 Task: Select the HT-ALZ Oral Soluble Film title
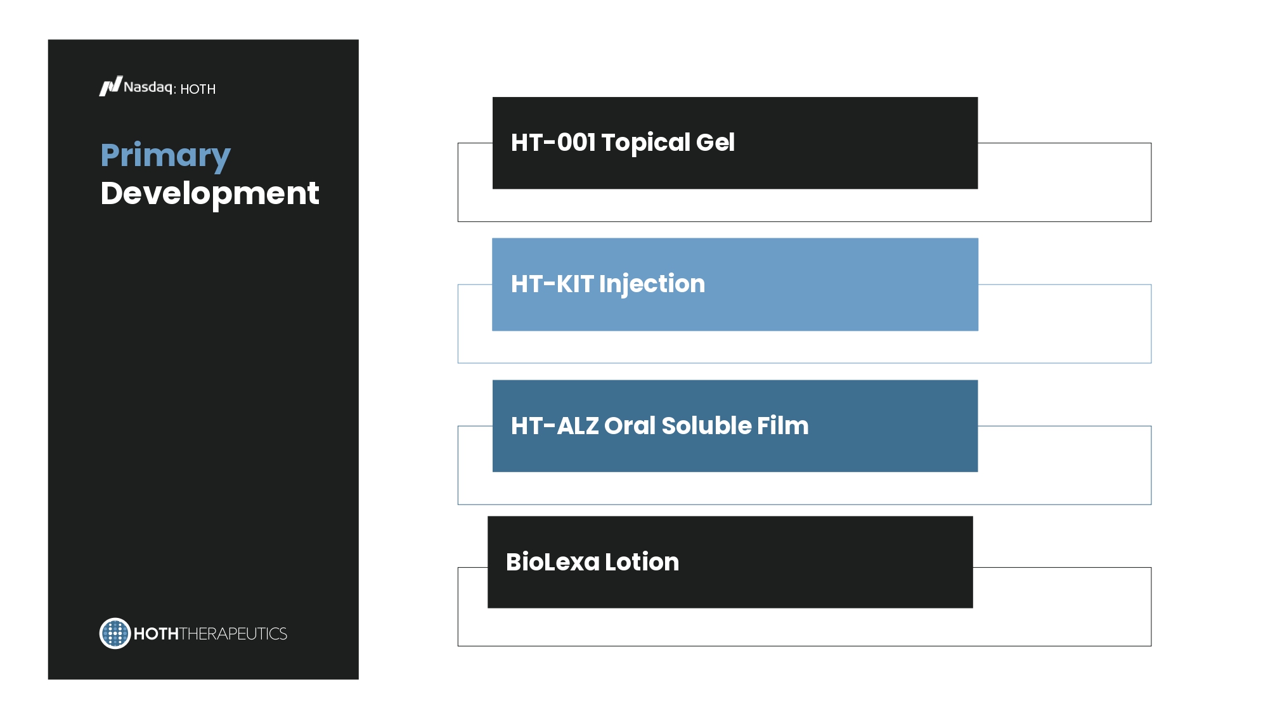click(659, 426)
